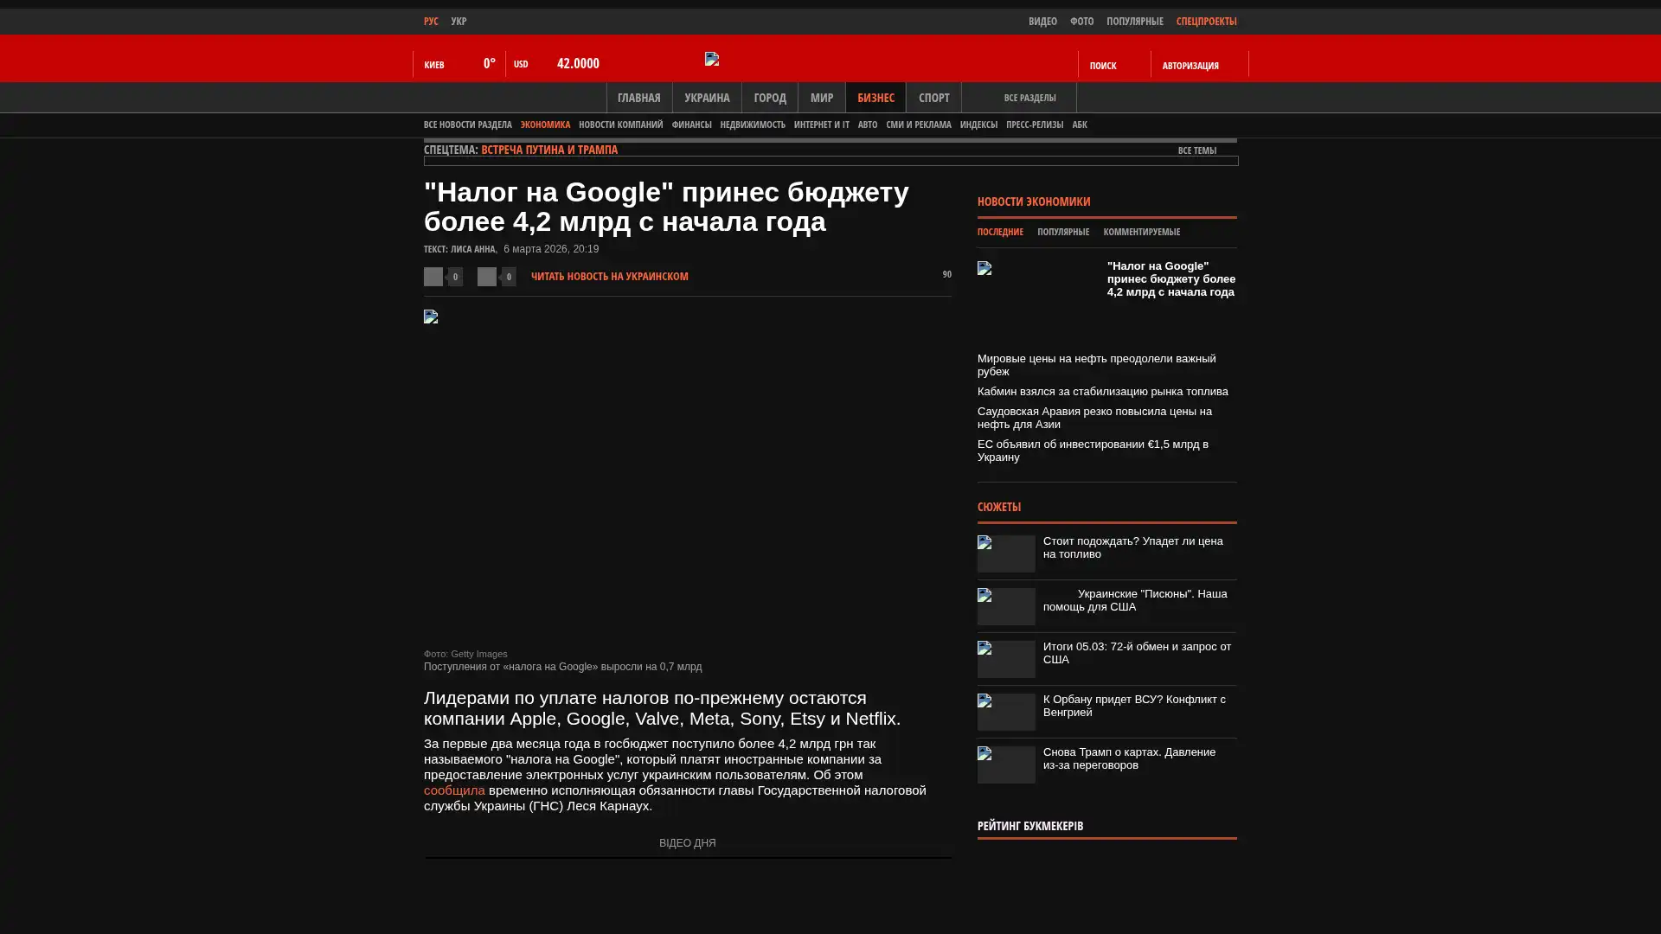
Task: Expand the Все темы list
Action: (1197, 151)
